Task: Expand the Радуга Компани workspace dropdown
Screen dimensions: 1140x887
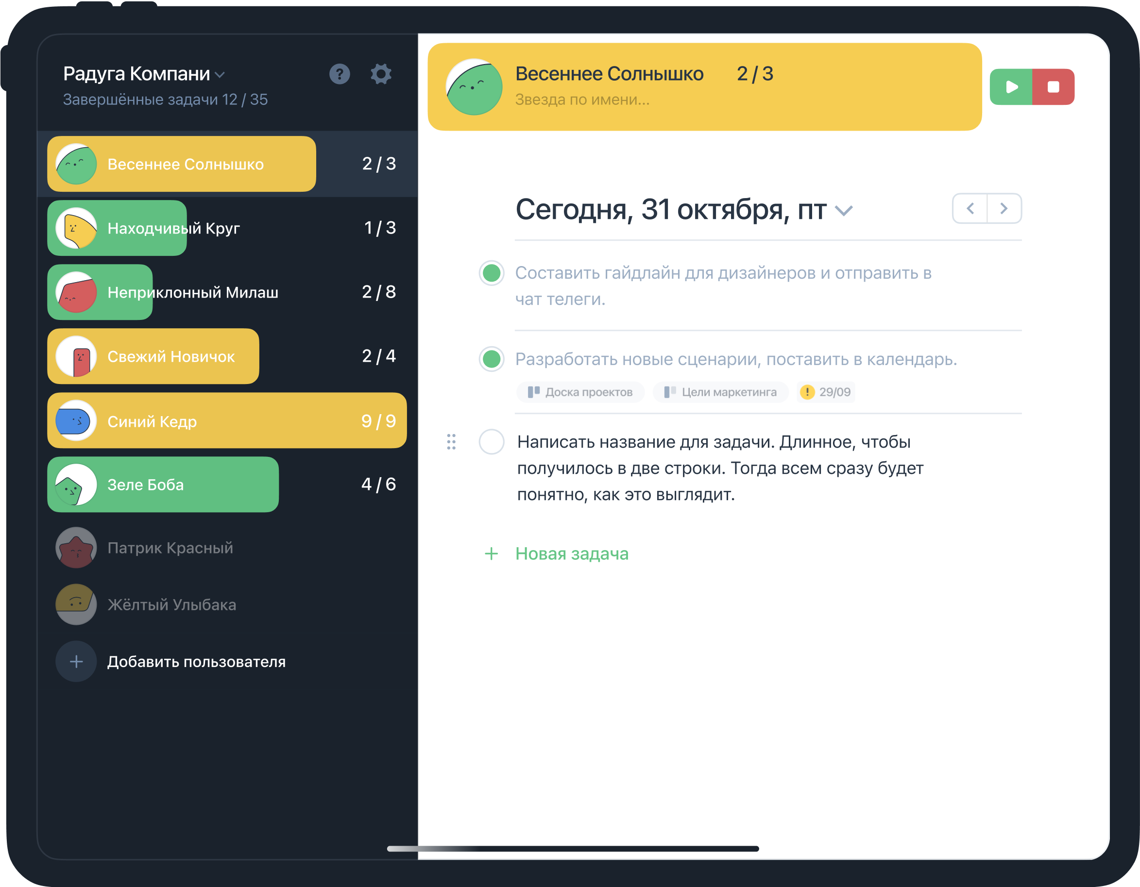Action: point(220,75)
